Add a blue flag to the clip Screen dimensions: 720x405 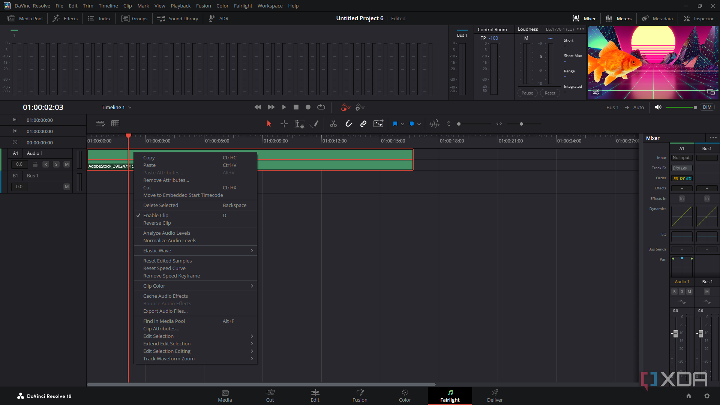pos(395,124)
